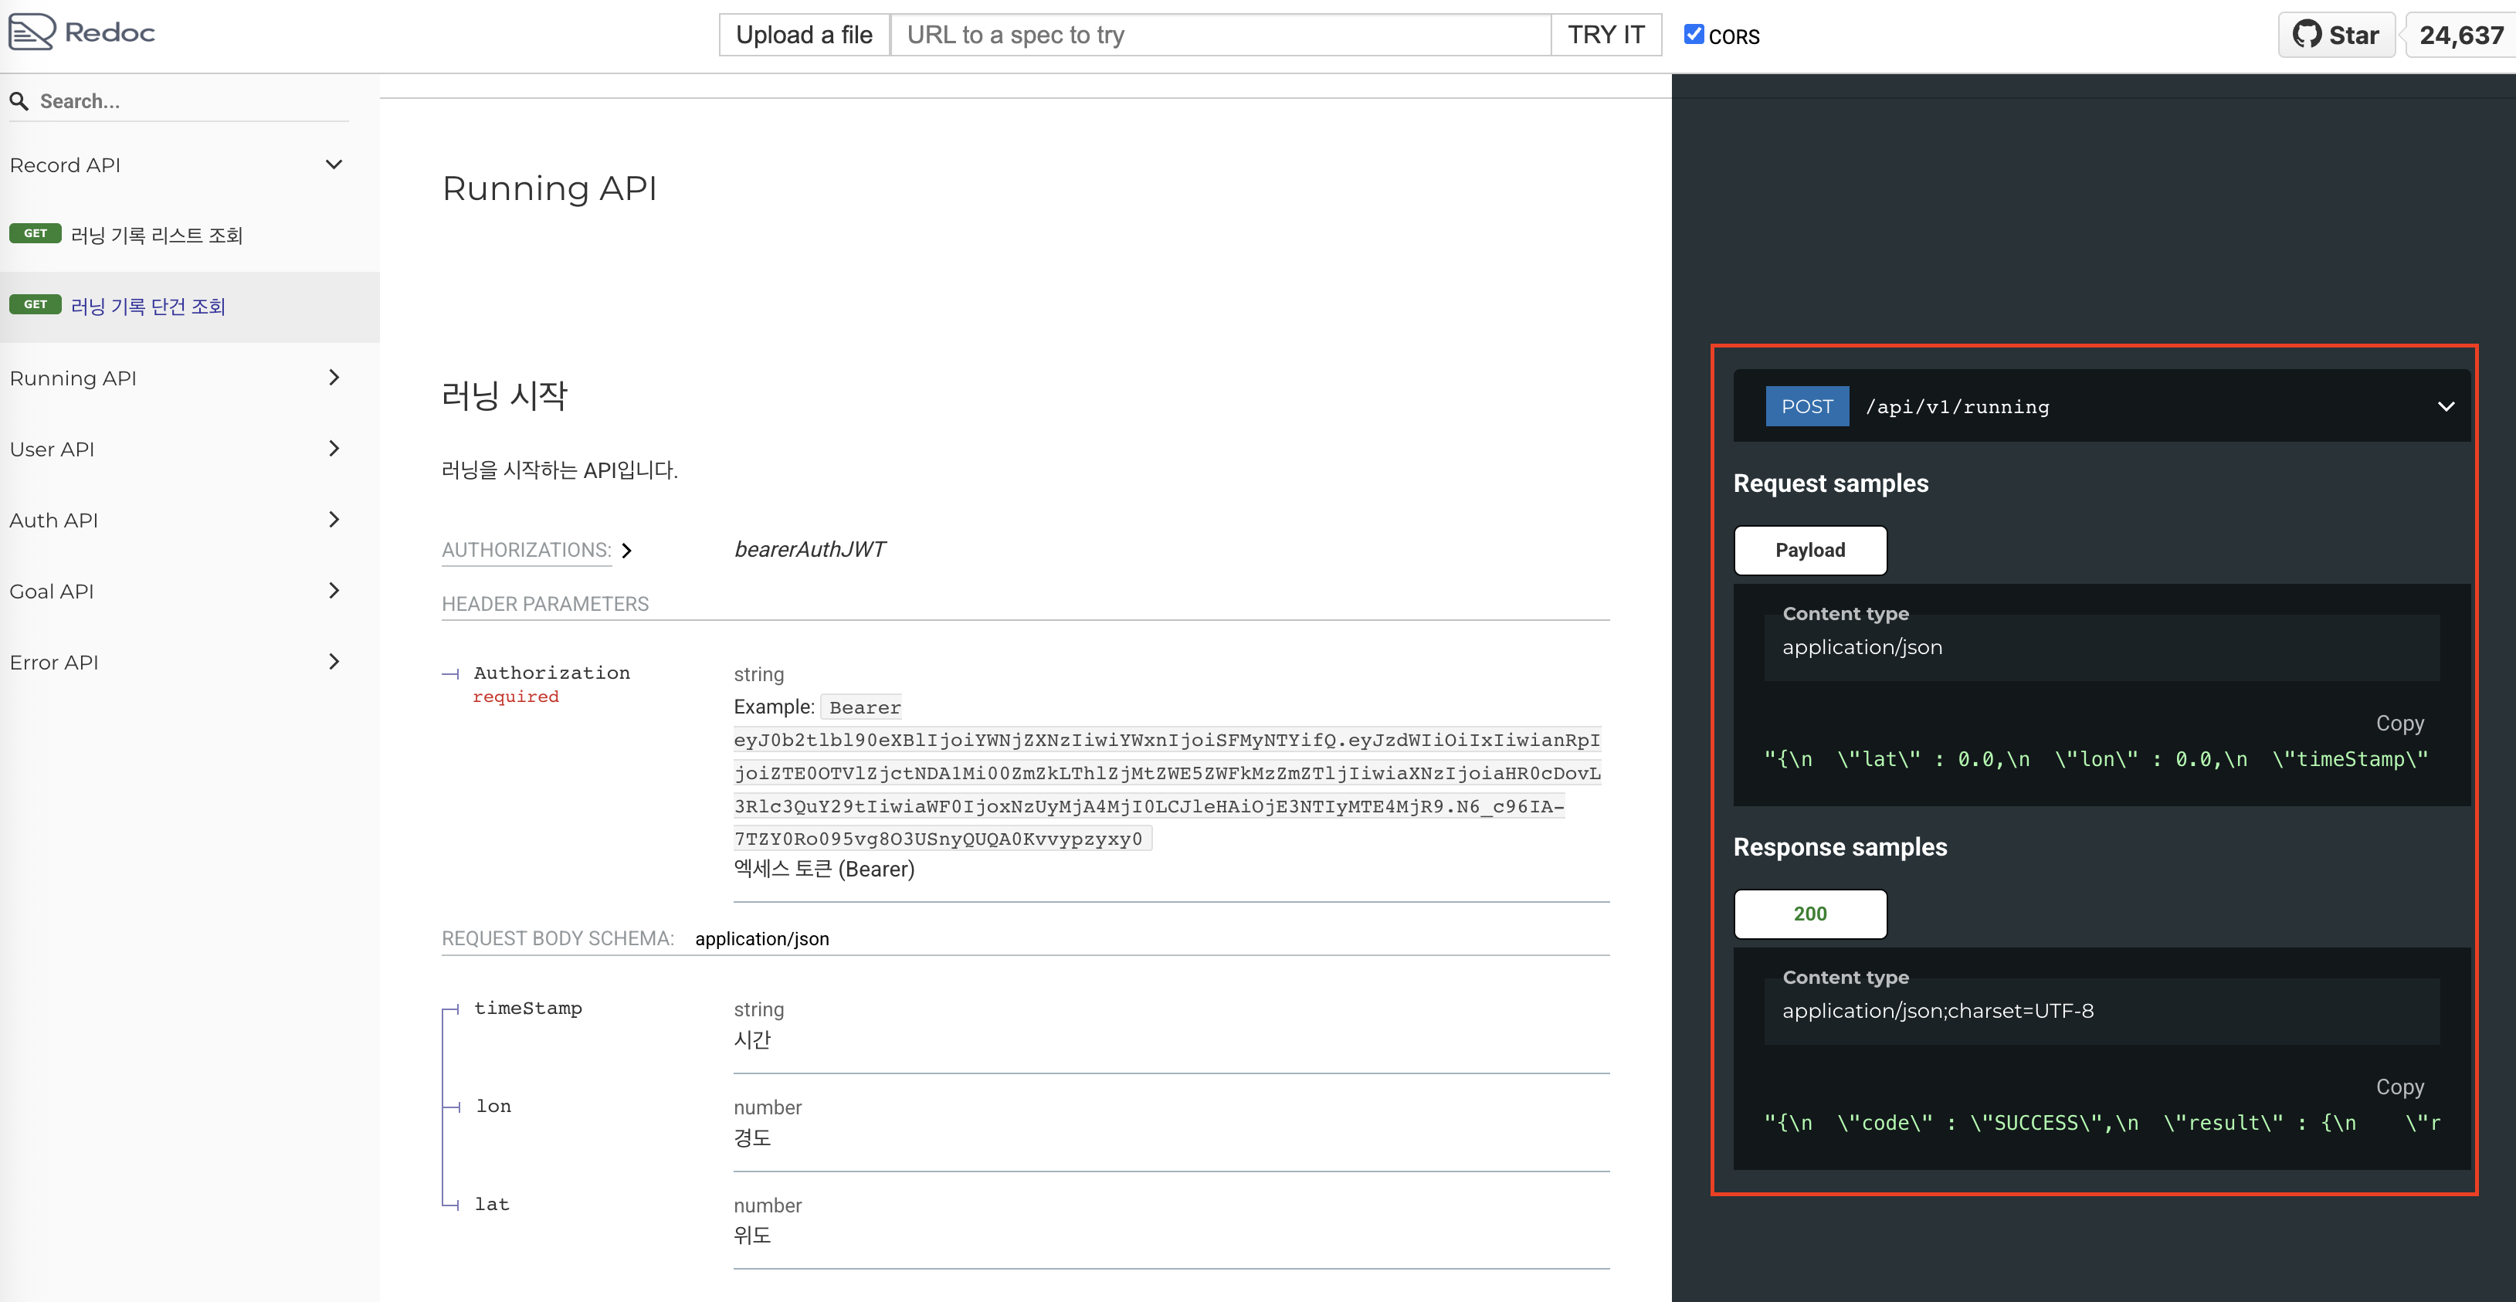Expand the User API sidebar section
This screenshot has height=1302, width=2516.
pyautogui.click(x=189, y=449)
